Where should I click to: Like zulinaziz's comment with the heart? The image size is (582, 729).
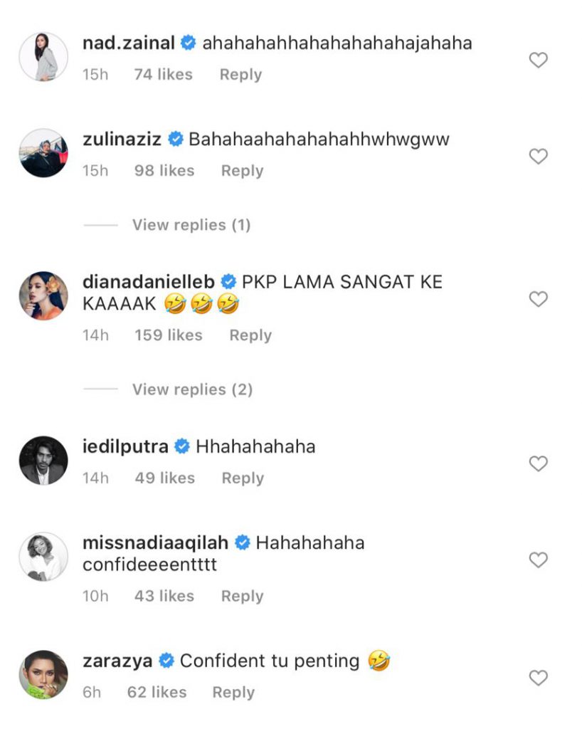[539, 156]
